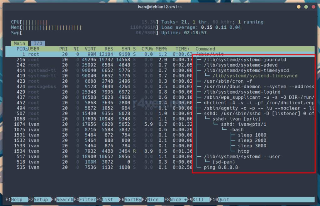Switch to the I/O tab
This screenshot has height=206, width=320.
click(38, 43)
